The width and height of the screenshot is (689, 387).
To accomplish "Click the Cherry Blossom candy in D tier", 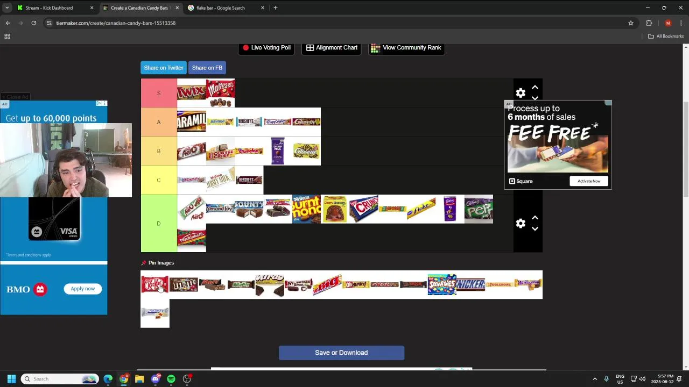I will [335, 209].
